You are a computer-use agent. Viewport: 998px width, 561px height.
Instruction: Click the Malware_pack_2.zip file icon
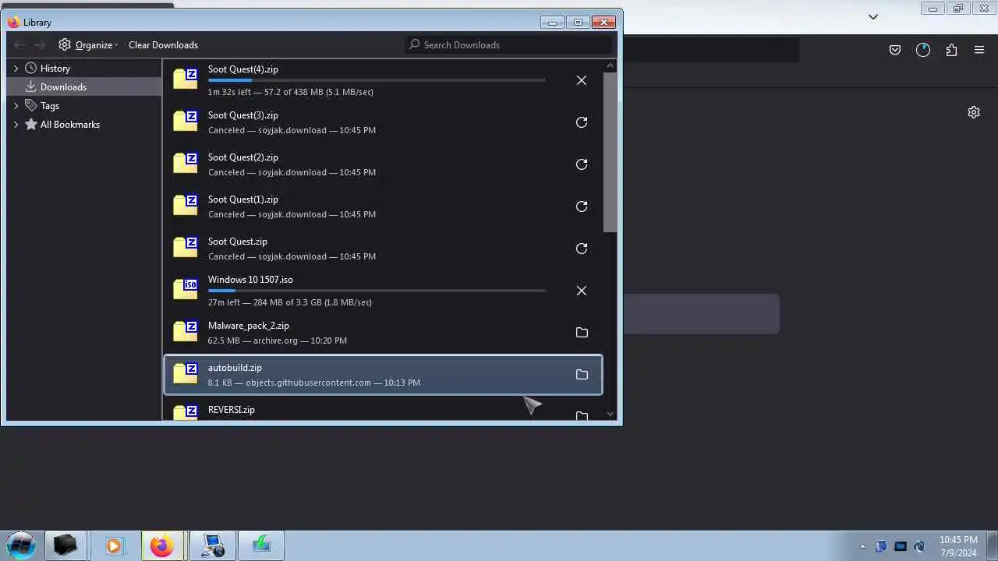[x=186, y=331]
